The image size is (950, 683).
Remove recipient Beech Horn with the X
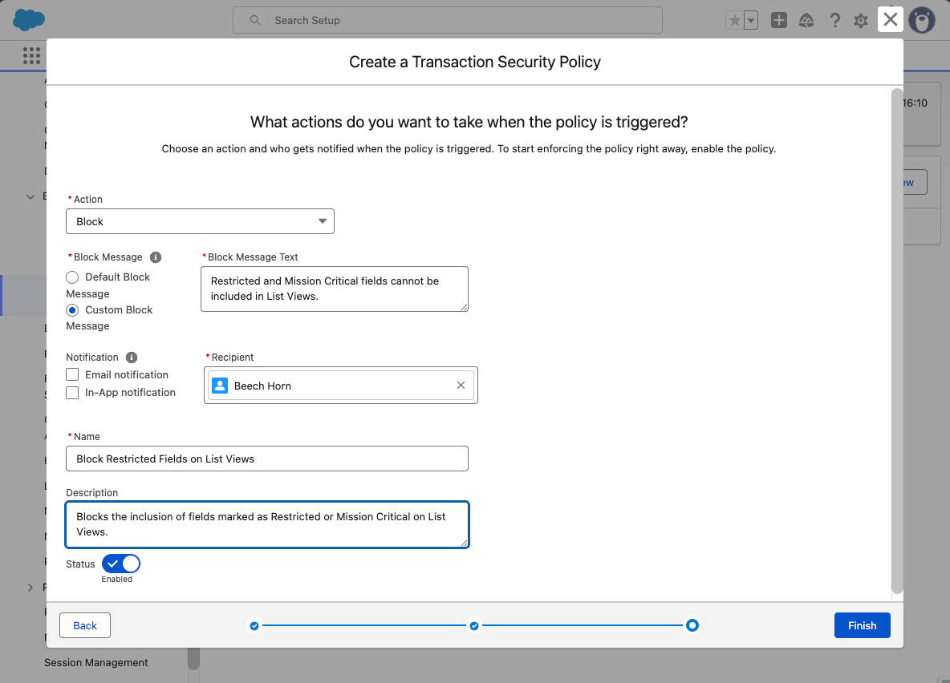pyautogui.click(x=461, y=385)
